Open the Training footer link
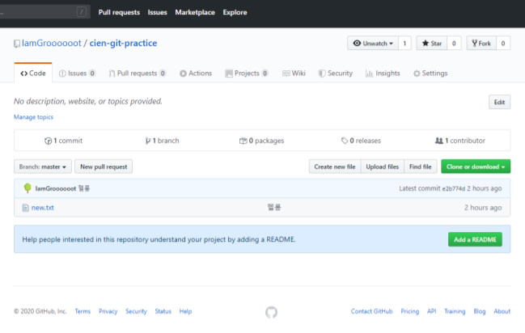 [x=455, y=311]
